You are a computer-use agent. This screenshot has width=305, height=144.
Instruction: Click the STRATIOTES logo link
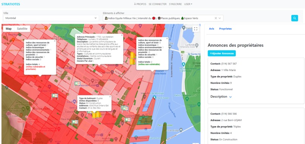11,4
